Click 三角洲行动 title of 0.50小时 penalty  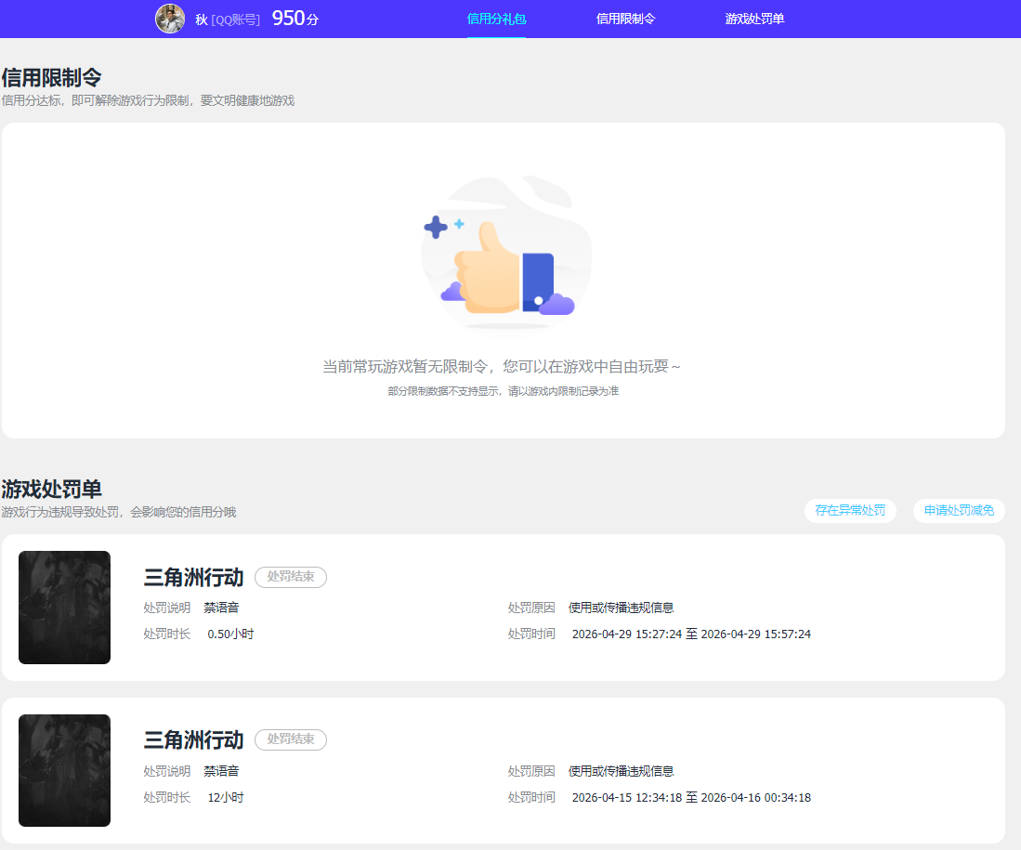(x=193, y=577)
